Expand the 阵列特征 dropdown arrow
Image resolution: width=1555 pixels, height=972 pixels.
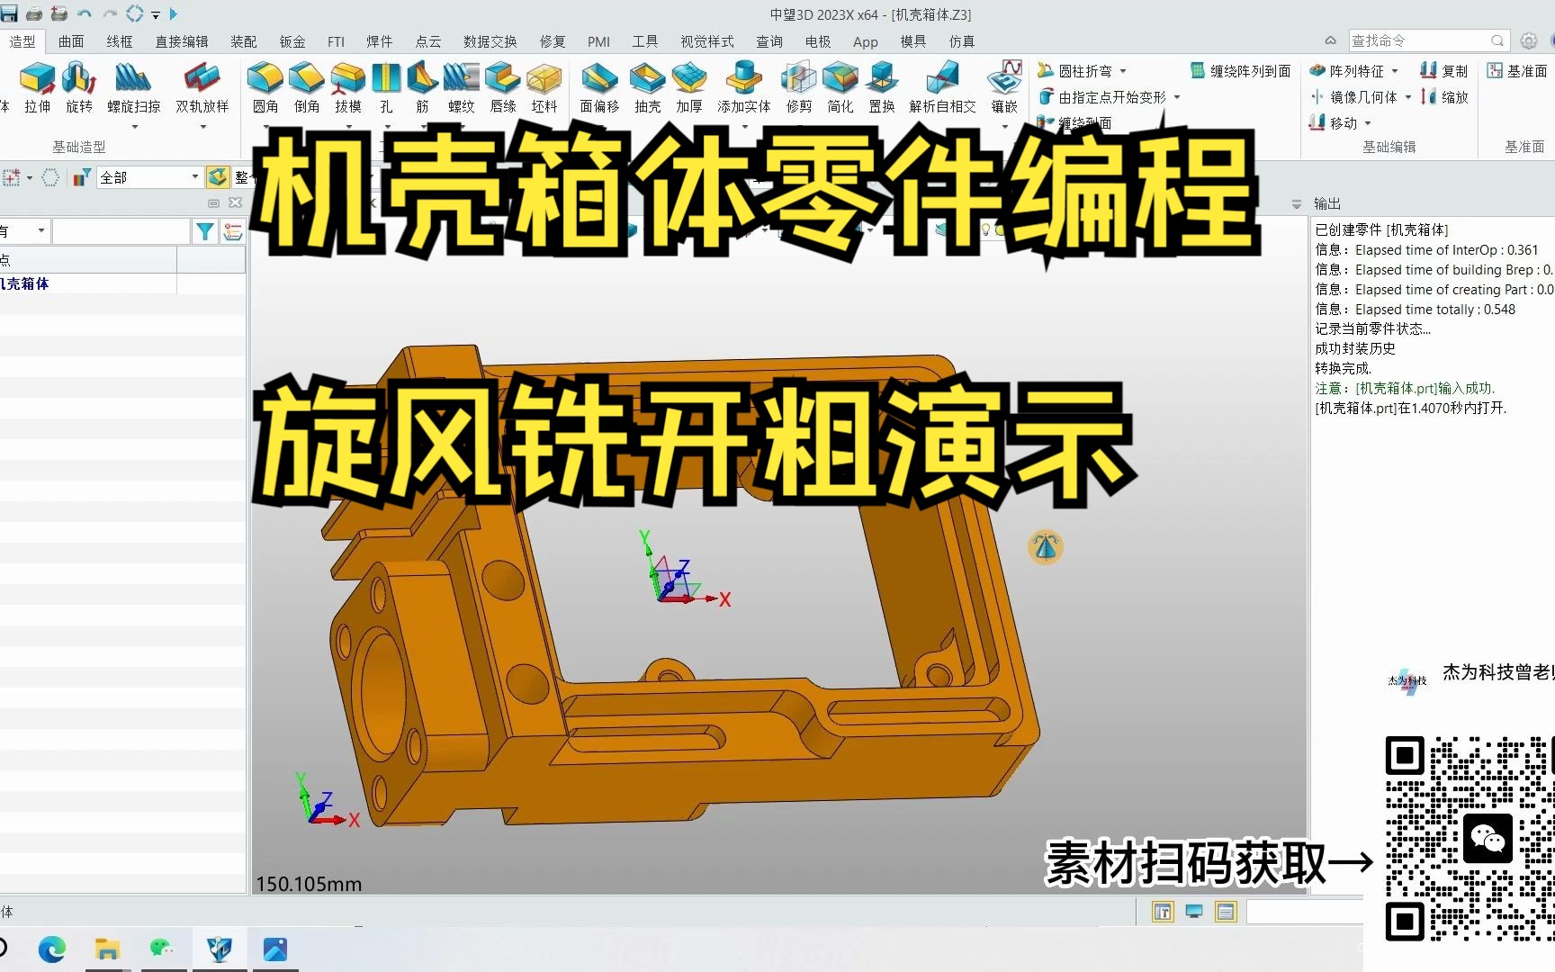[x=1395, y=71]
